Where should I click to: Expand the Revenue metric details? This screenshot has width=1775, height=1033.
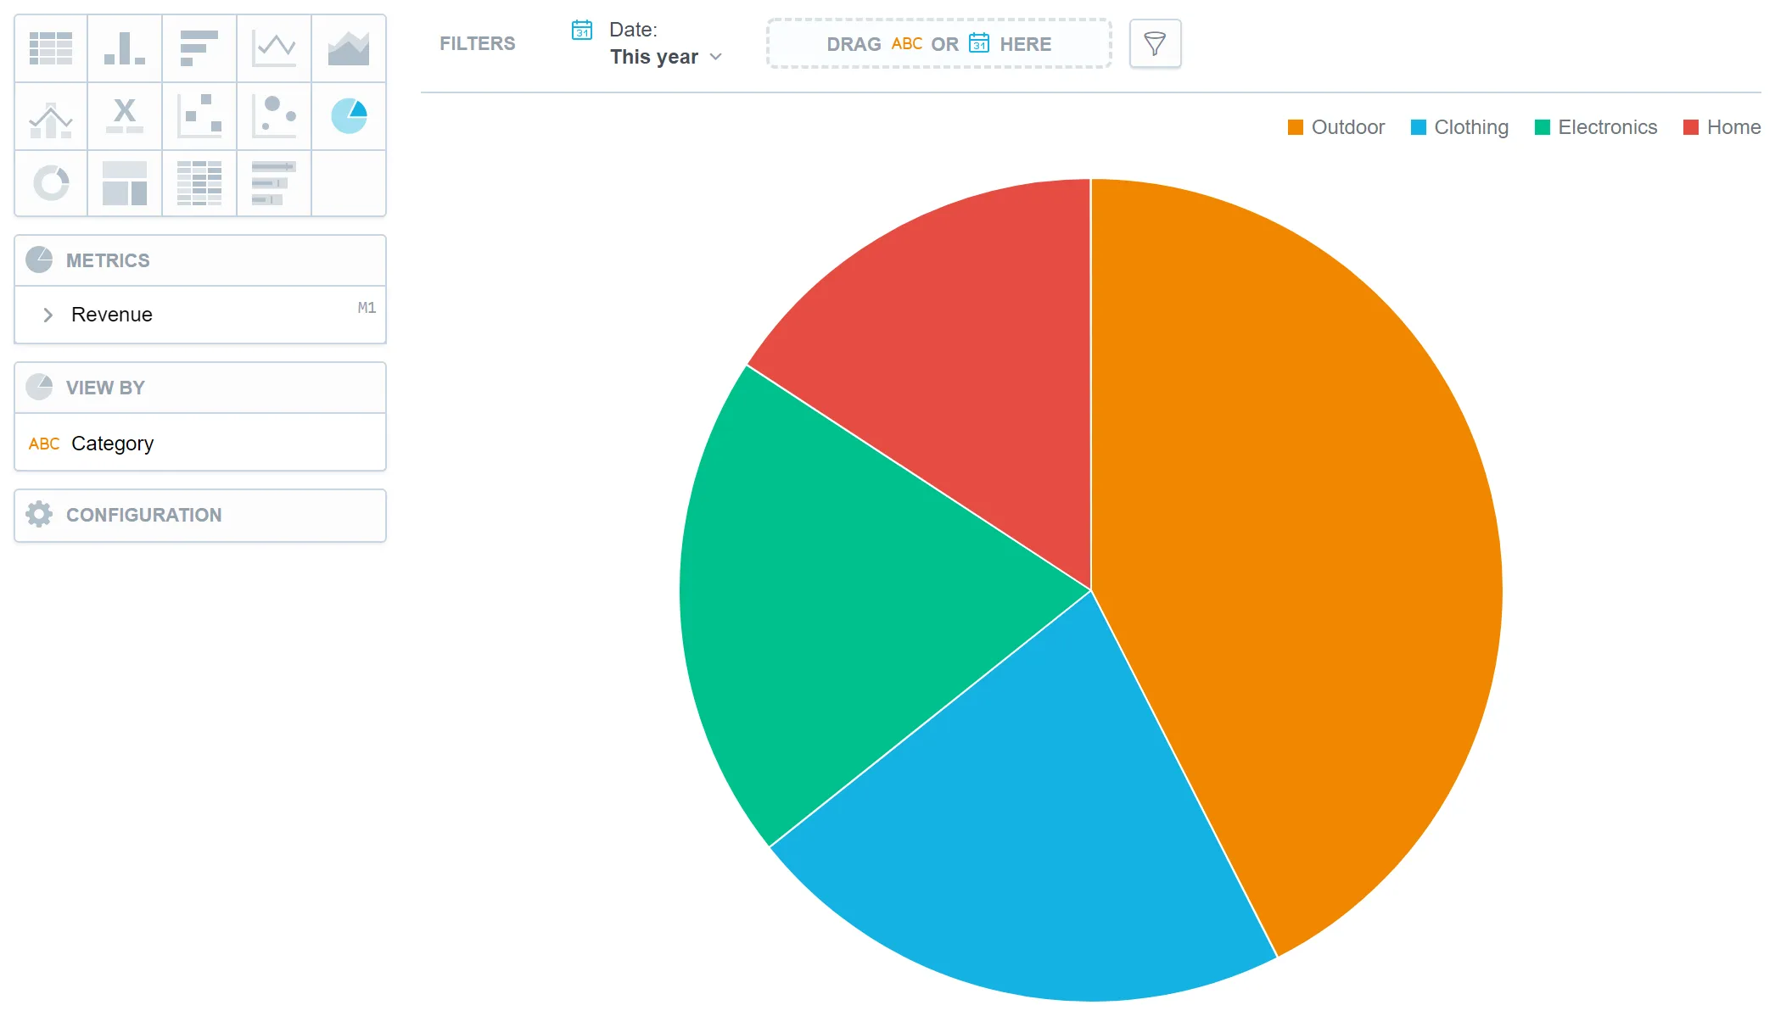(x=48, y=315)
